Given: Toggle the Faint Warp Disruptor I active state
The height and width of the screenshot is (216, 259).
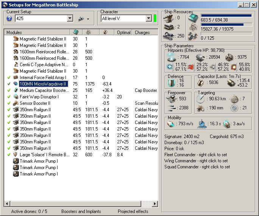Looking at the screenshot, I should coord(9,97).
